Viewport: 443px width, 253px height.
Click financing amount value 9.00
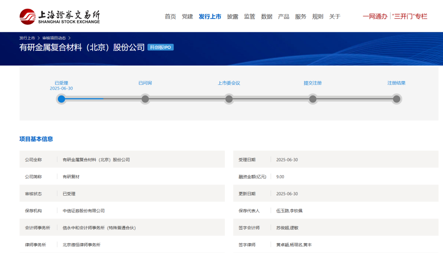(280, 177)
